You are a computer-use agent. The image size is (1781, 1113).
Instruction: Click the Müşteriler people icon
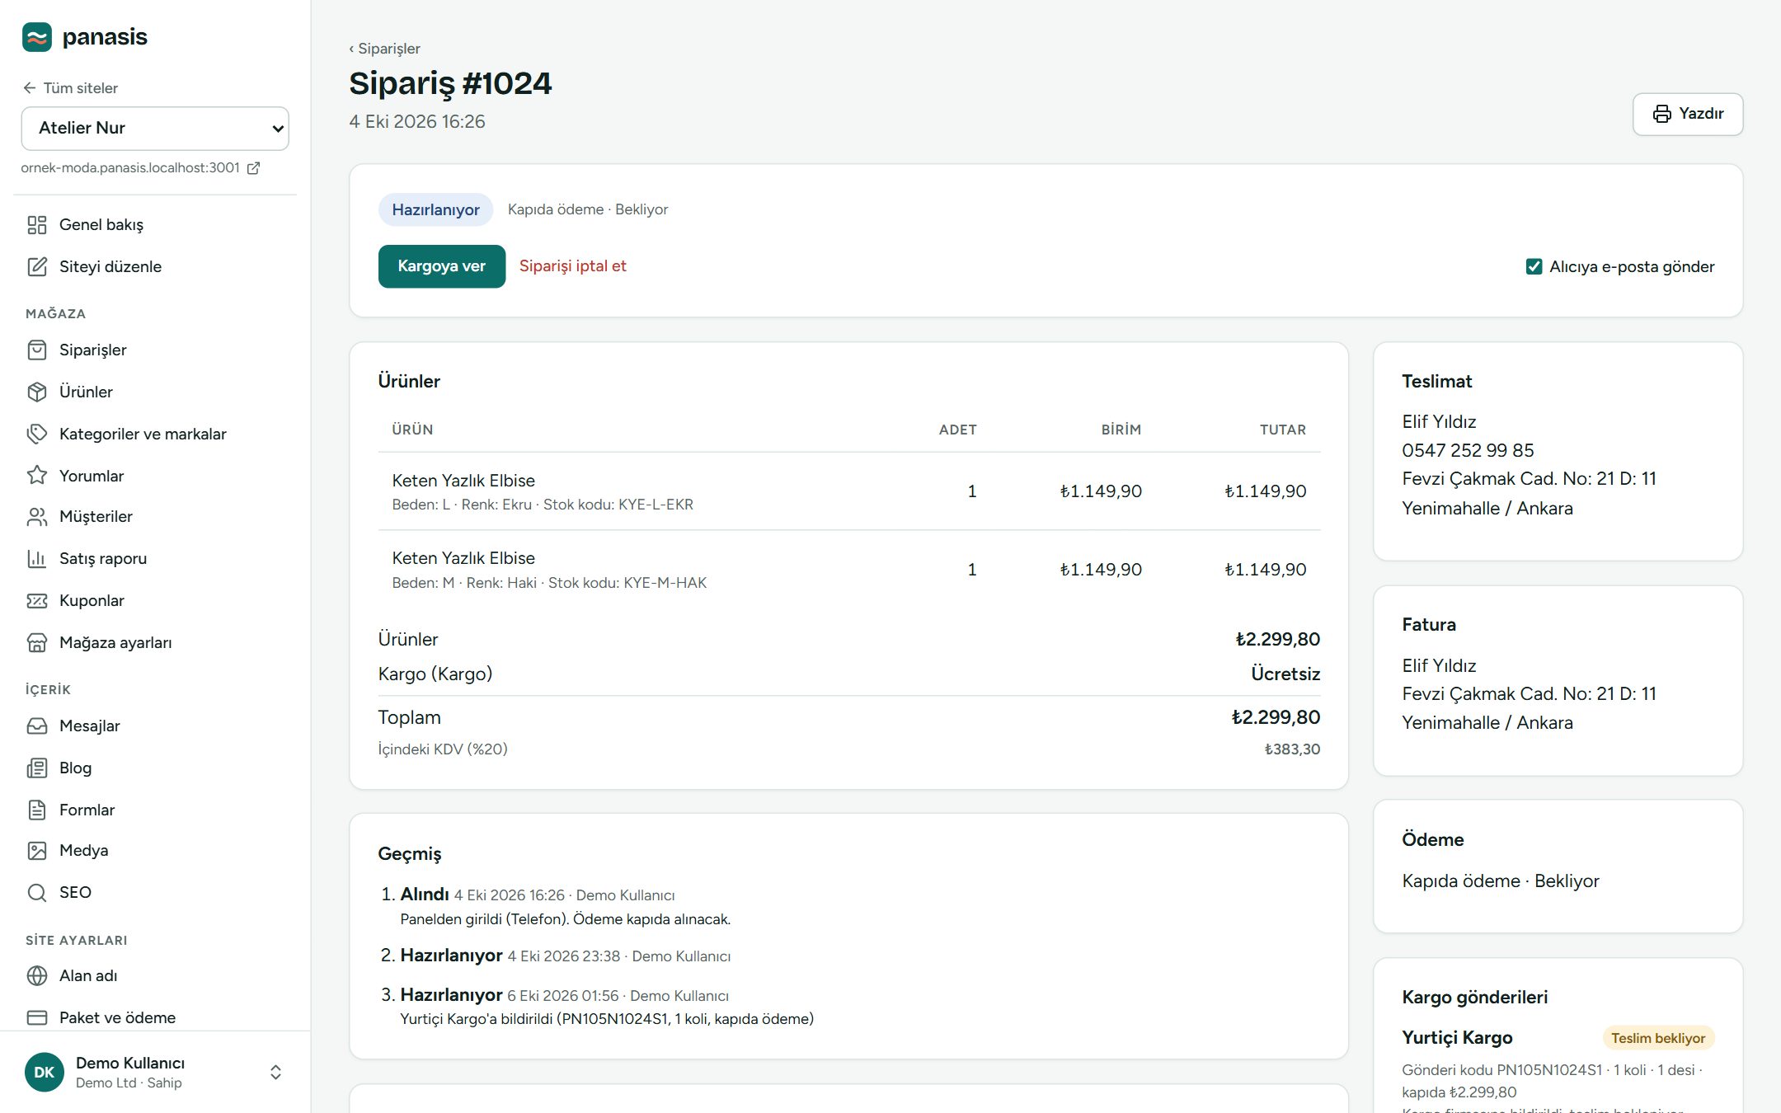point(37,517)
